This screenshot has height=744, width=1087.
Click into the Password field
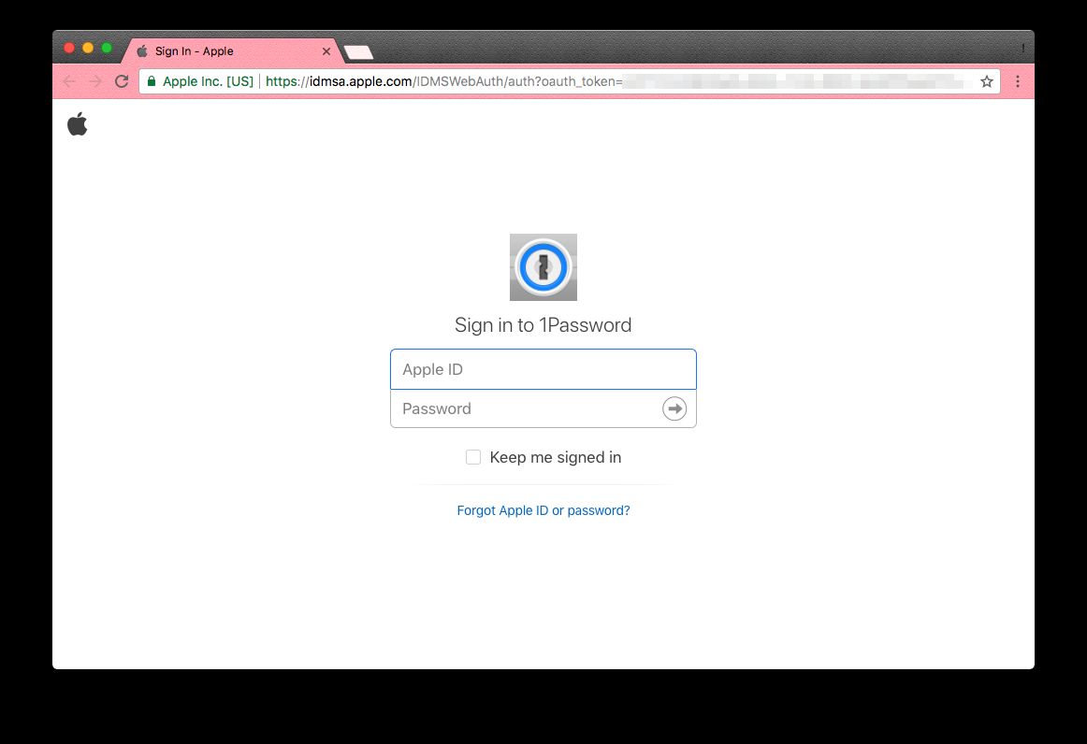coord(524,408)
